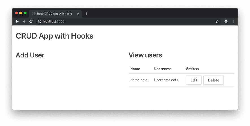
Task: Select the React CRUD App with Hooks tab
Action: tap(55, 14)
